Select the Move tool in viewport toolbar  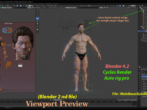(38, 16)
